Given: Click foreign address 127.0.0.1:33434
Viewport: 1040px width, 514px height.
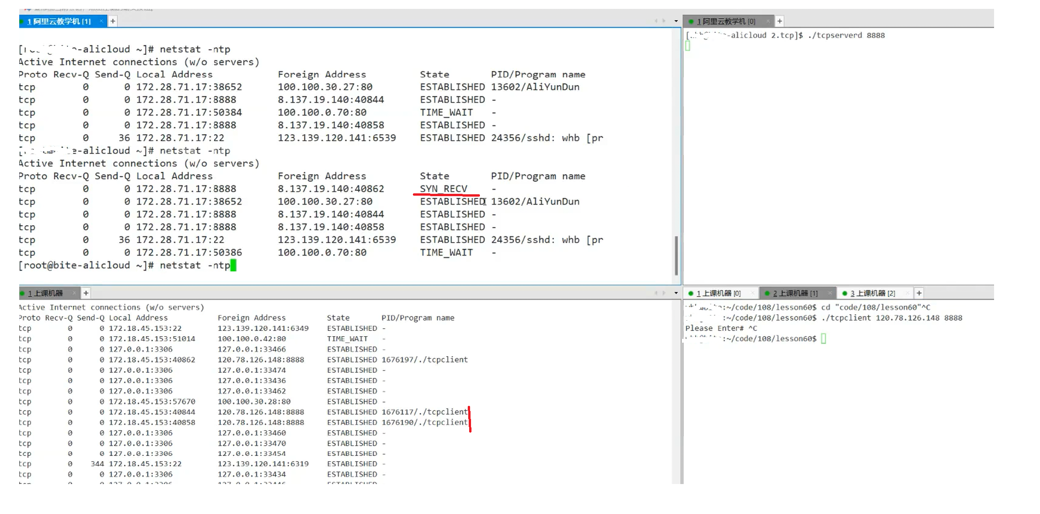Looking at the screenshot, I should 252,474.
